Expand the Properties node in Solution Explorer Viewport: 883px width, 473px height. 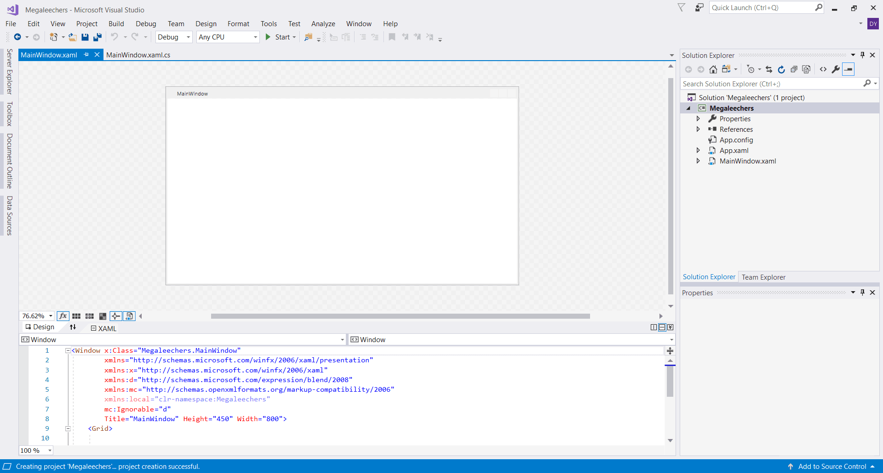coord(698,118)
